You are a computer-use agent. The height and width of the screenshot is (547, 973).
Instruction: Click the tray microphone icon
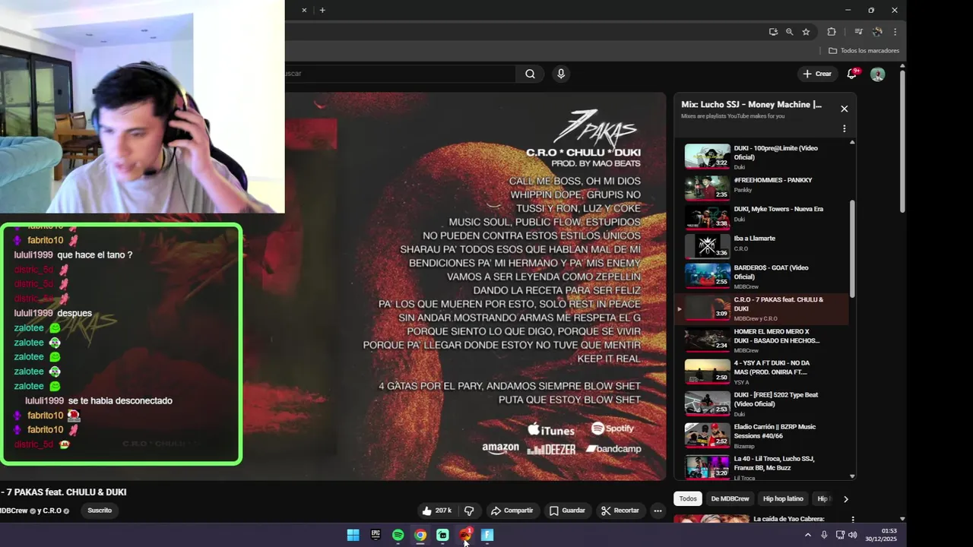(824, 535)
